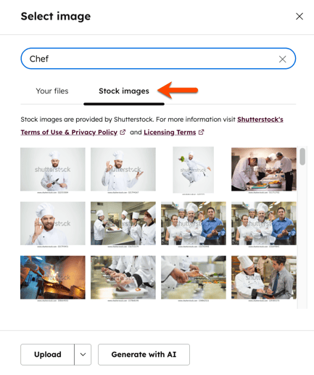The width and height of the screenshot is (314, 375).
Task: Click external link icon after Privacy Policy
Action: 123,132
